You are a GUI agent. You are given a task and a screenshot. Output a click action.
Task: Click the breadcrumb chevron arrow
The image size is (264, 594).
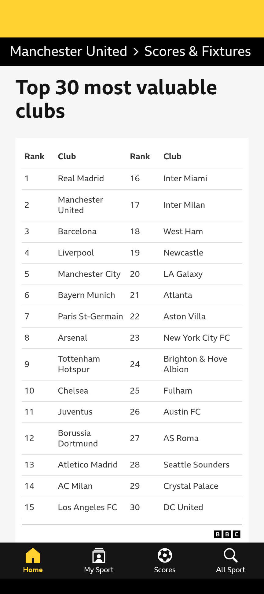[136, 51]
